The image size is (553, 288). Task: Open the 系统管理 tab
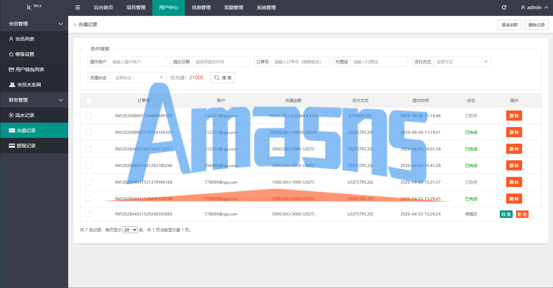(x=266, y=8)
